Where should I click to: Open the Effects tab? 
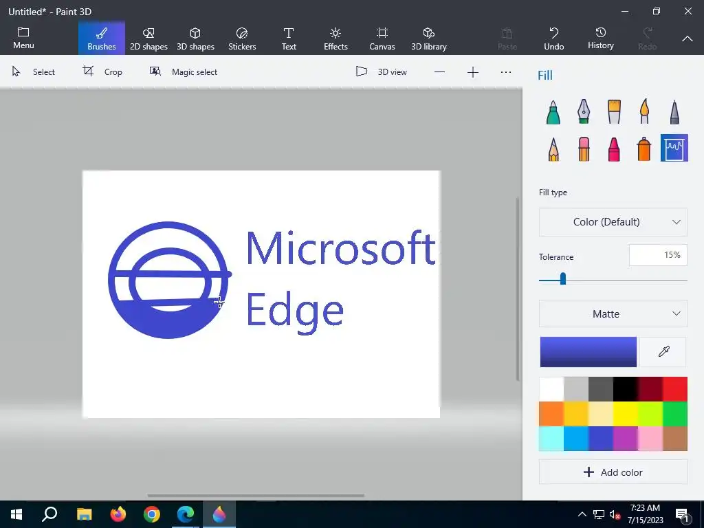pyautogui.click(x=335, y=38)
